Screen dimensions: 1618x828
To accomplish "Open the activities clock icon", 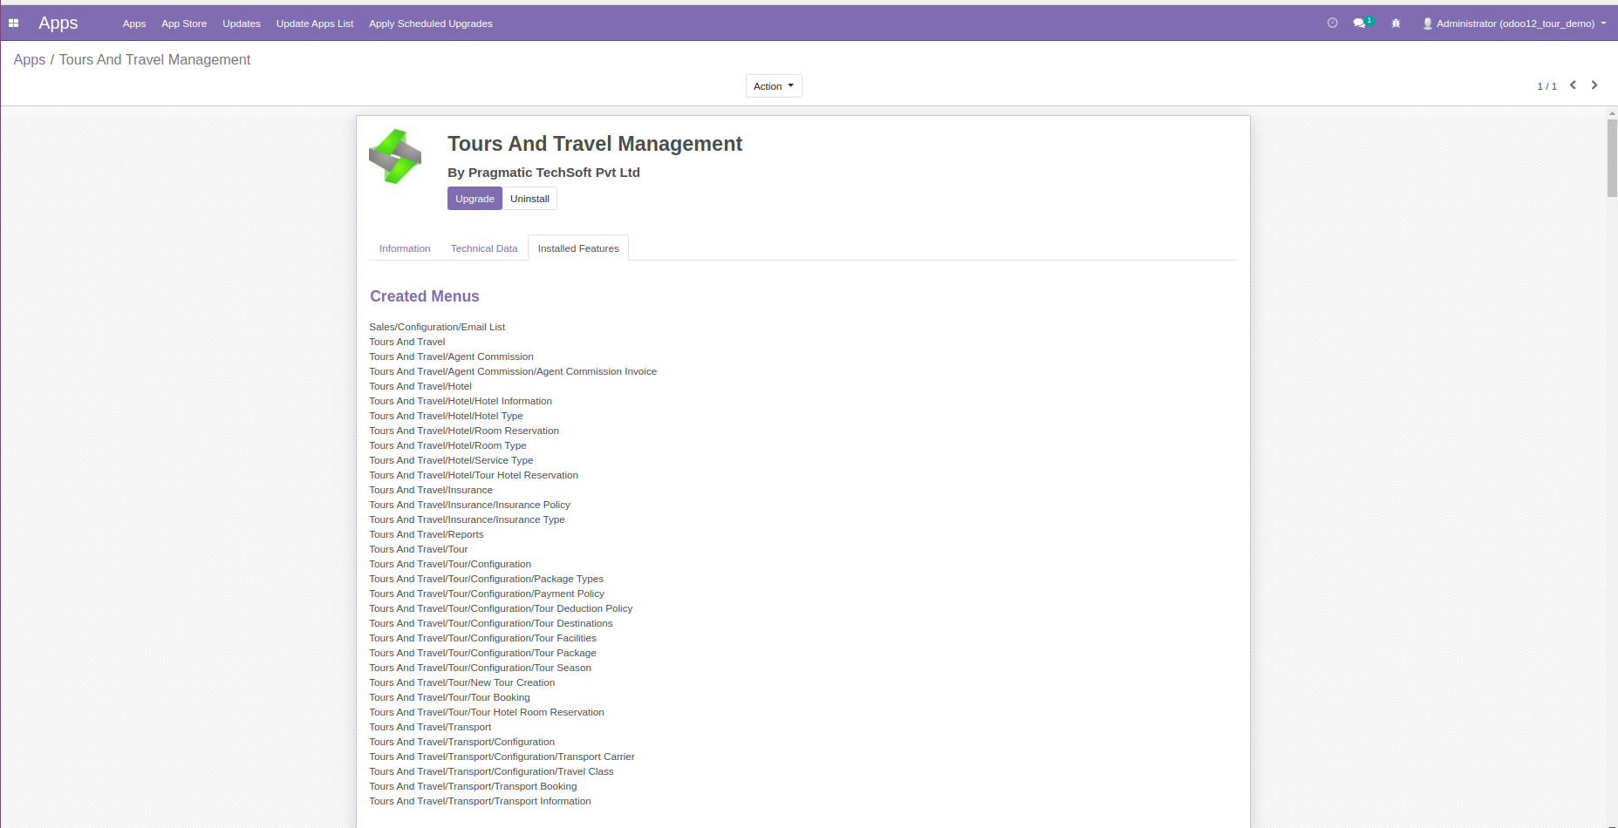I will pos(1332,24).
